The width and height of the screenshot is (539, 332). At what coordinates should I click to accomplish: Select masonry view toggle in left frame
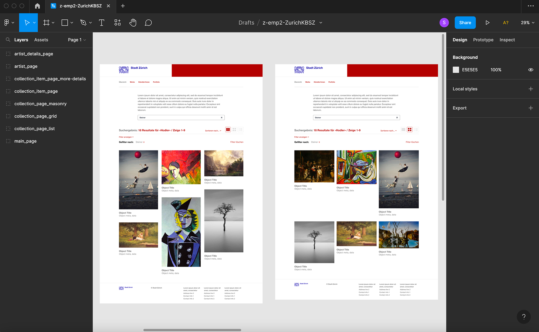pos(228,130)
